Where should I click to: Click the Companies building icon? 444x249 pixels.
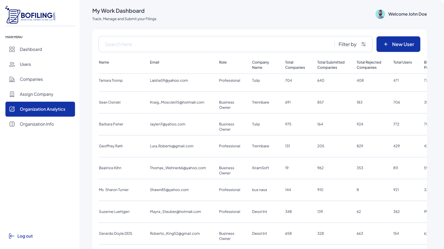[x=12, y=79]
